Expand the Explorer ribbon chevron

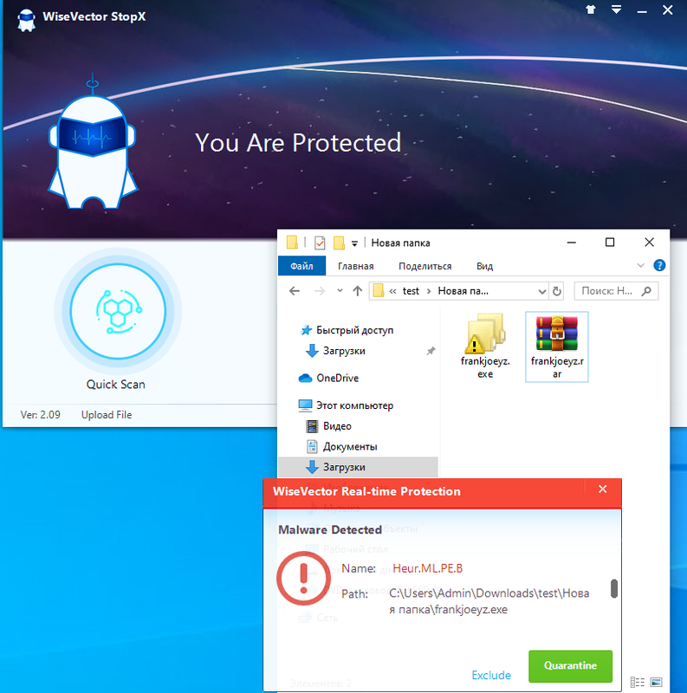coord(640,265)
